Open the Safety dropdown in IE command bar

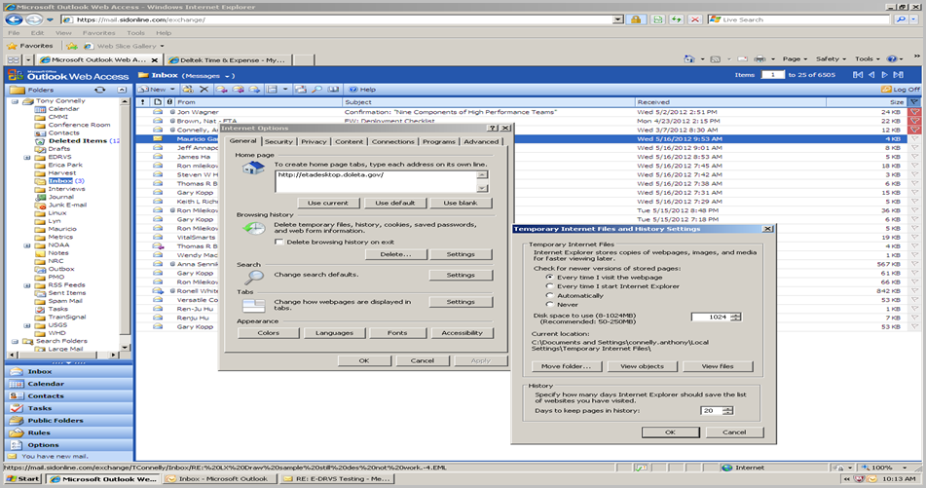click(x=831, y=59)
